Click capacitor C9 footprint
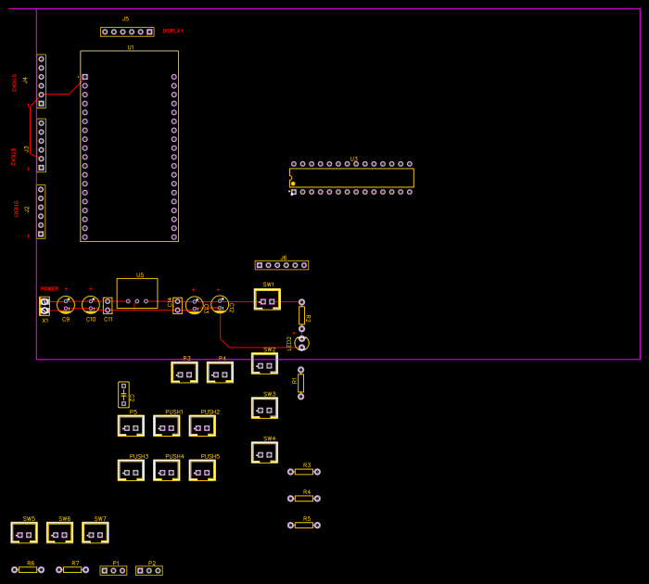Screen dimensions: 649x584 click(x=66, y=305)
